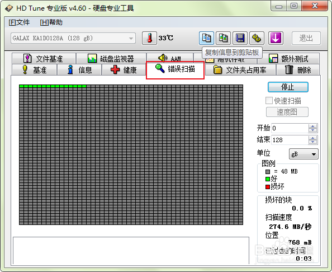Open the options gear icon
Image resolution: width=332 pixels, height=272 pixels.
point(257,38)
